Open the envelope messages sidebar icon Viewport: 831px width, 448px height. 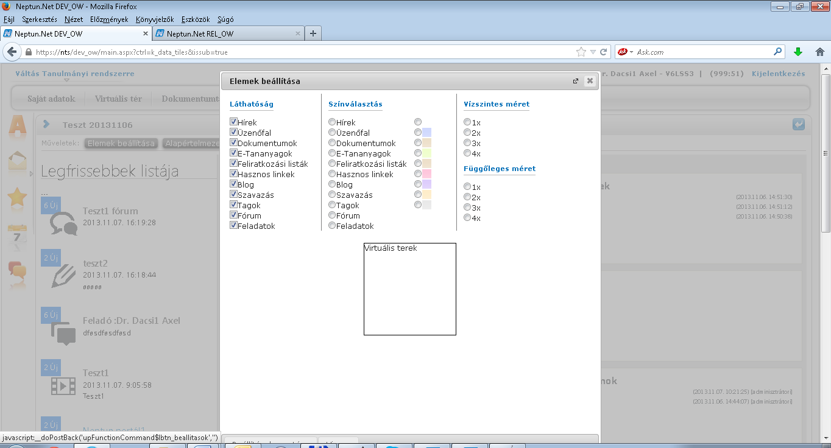tap(17, 161)
